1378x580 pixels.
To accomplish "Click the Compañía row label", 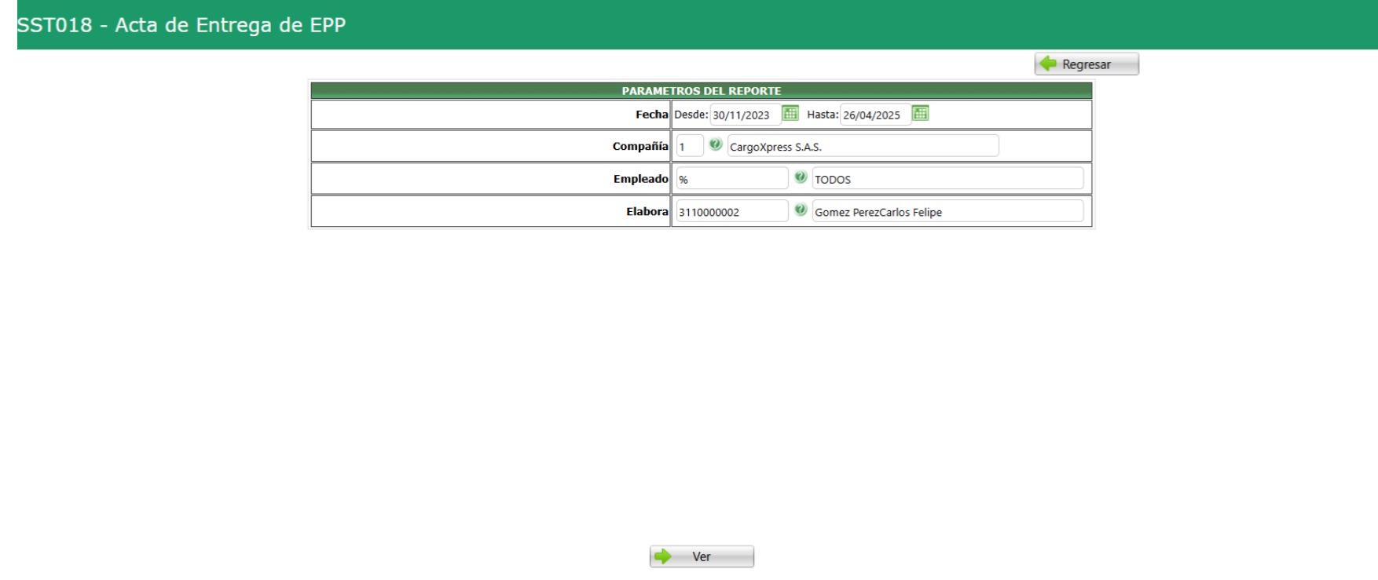I will [x=640, y=146].
